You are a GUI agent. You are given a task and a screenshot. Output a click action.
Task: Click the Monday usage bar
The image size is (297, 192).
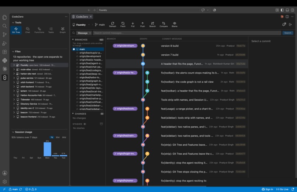(x=48, y=149)
